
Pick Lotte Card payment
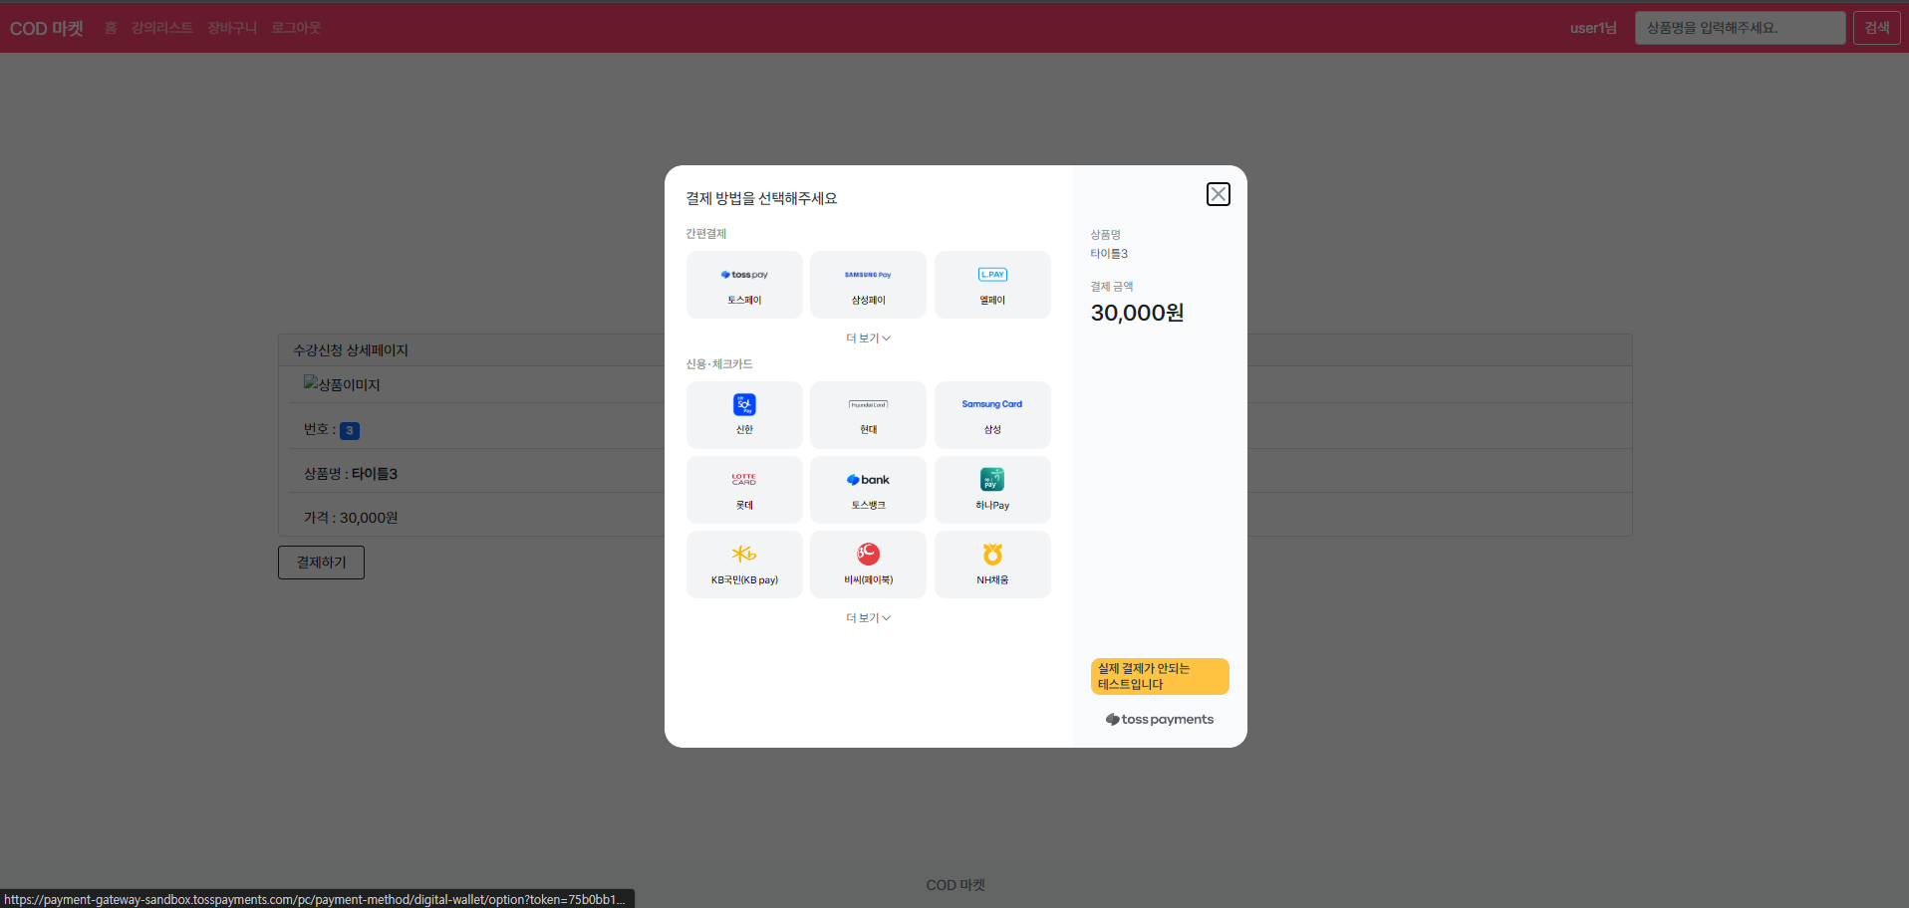pos(744,490)
